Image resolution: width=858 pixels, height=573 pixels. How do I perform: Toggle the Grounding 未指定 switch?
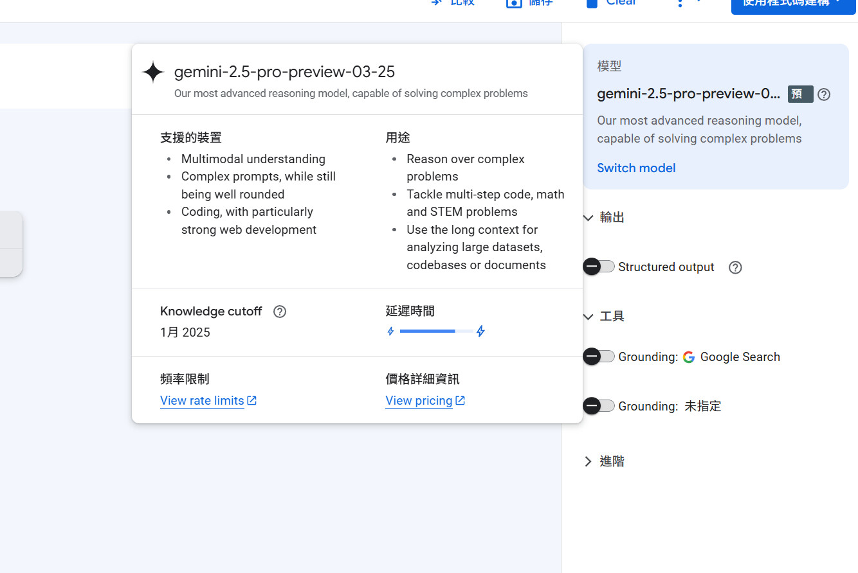point(599,406)
